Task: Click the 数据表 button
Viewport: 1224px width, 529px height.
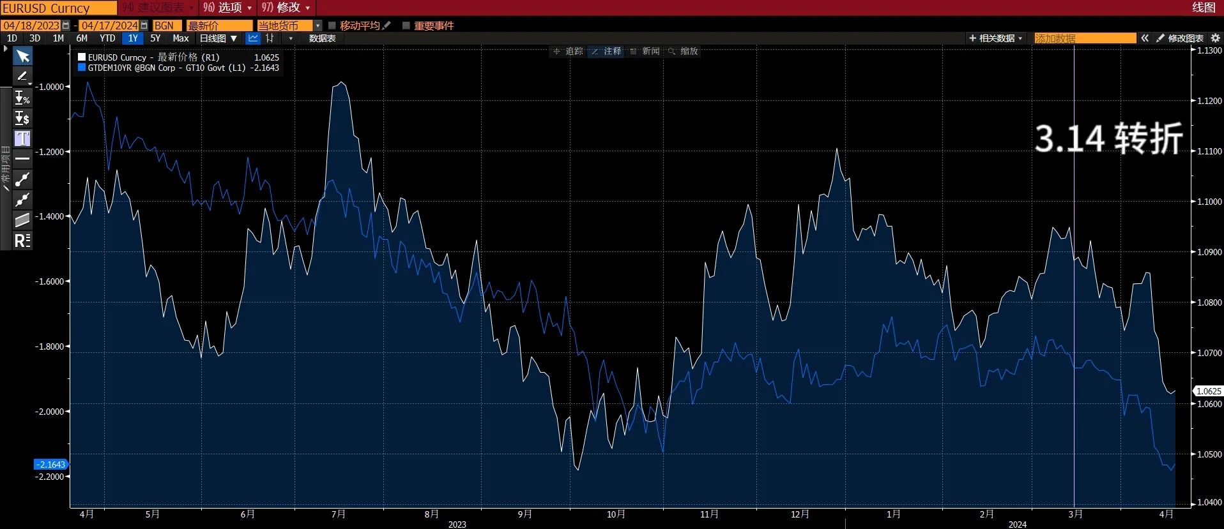Action: (322, 38)
